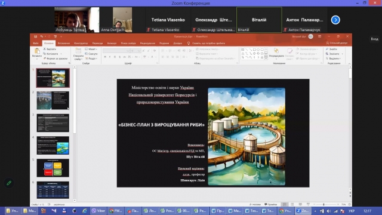Screen dimensions: 382x215
Task: Save the presentation from quick access toolbar
Action: [36, 36]
